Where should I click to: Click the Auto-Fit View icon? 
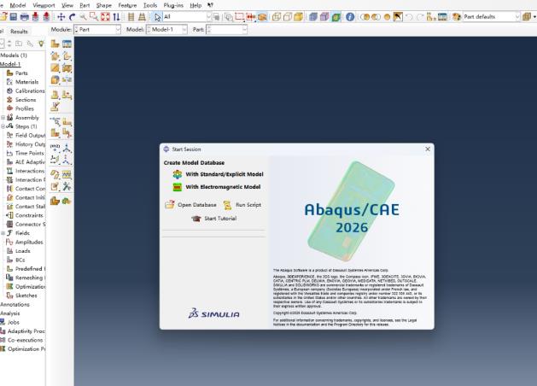click(x=105, y=16)
